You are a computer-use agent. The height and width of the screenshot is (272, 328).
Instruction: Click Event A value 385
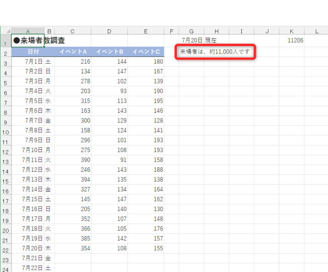coord(73,238)
